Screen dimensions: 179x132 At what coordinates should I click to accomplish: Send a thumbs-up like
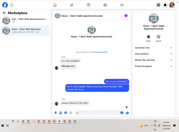tap(127, 113)
